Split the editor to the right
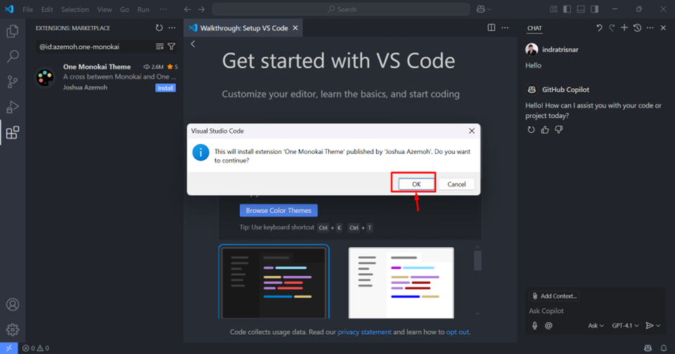The image size is (675, 354). pyautogui.click(x=491, y=27)
